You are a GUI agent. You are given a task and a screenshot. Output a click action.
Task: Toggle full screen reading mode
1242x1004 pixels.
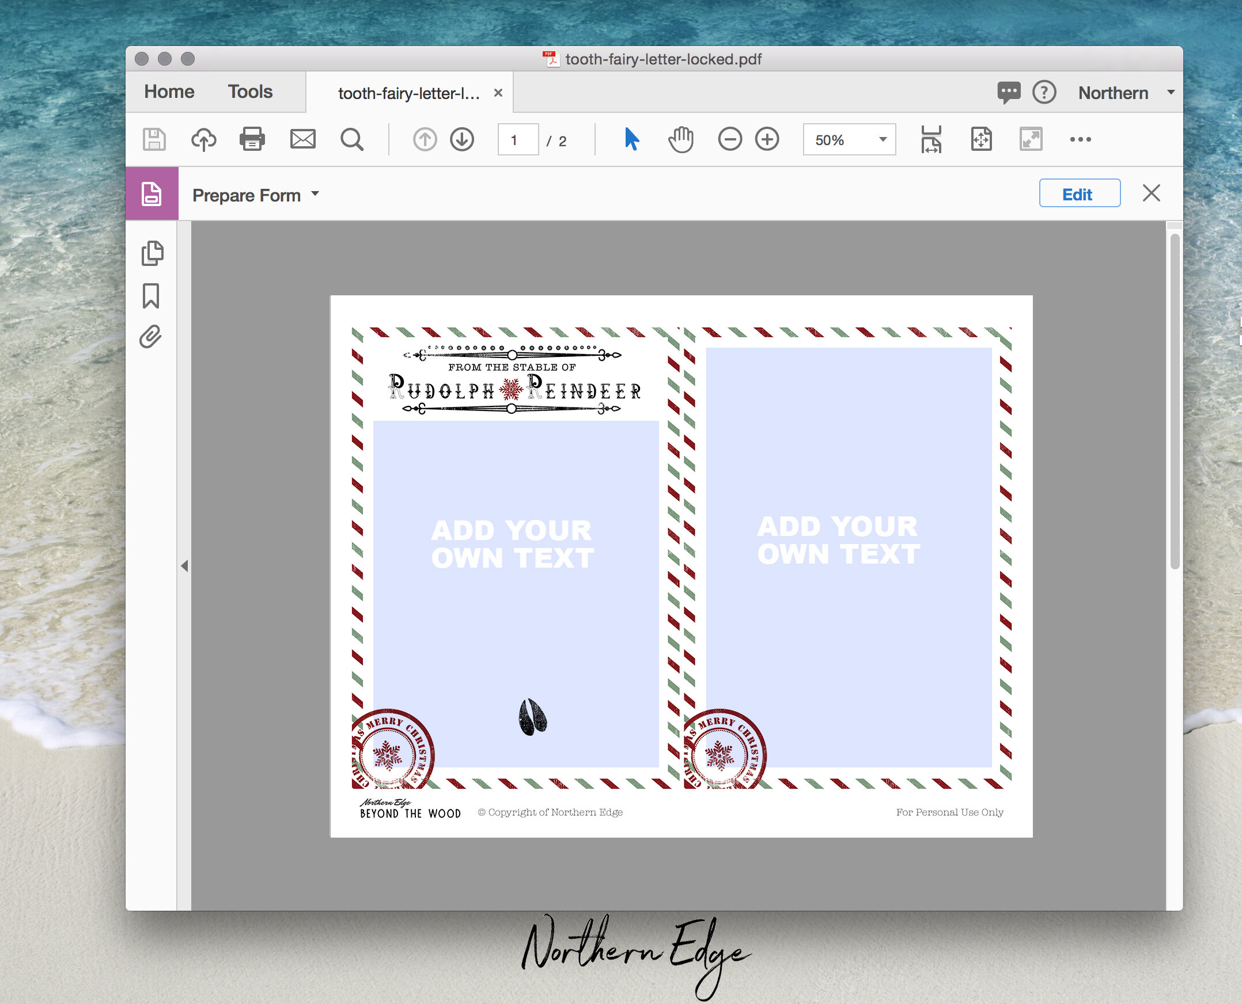coord(1030,139)
